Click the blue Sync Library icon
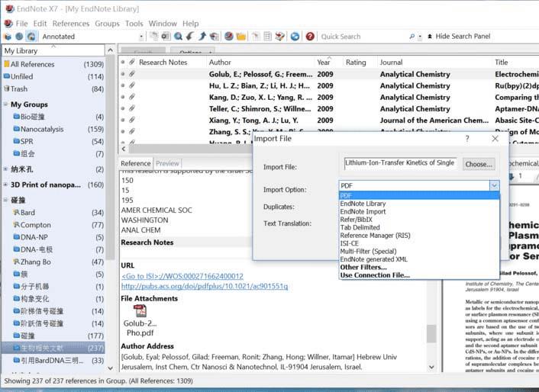 tap(295, 37)
